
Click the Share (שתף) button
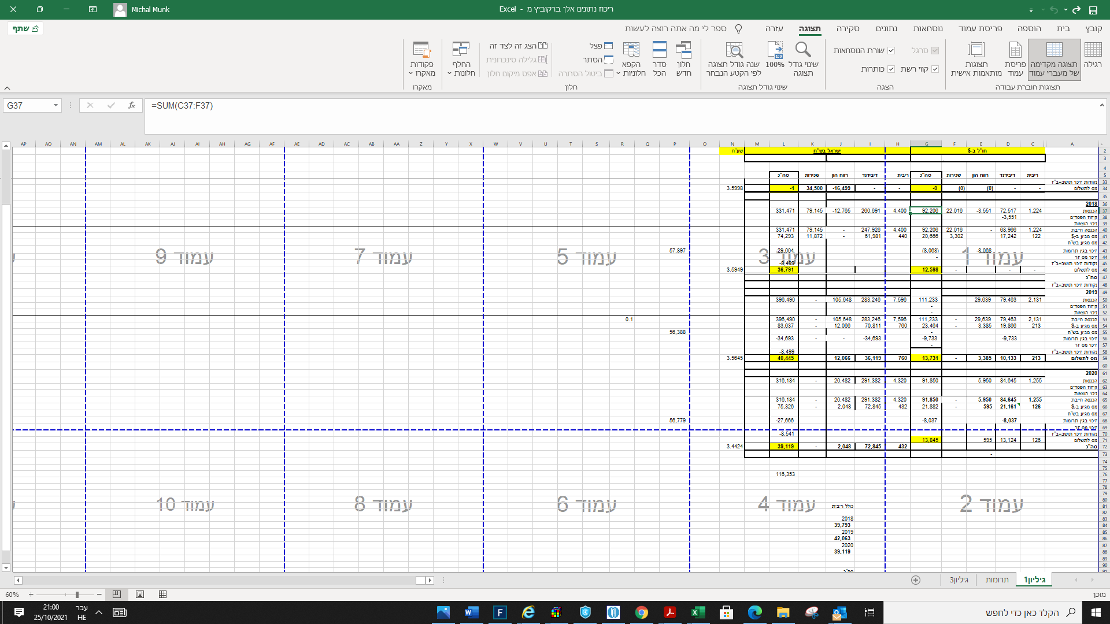point(25,28)
